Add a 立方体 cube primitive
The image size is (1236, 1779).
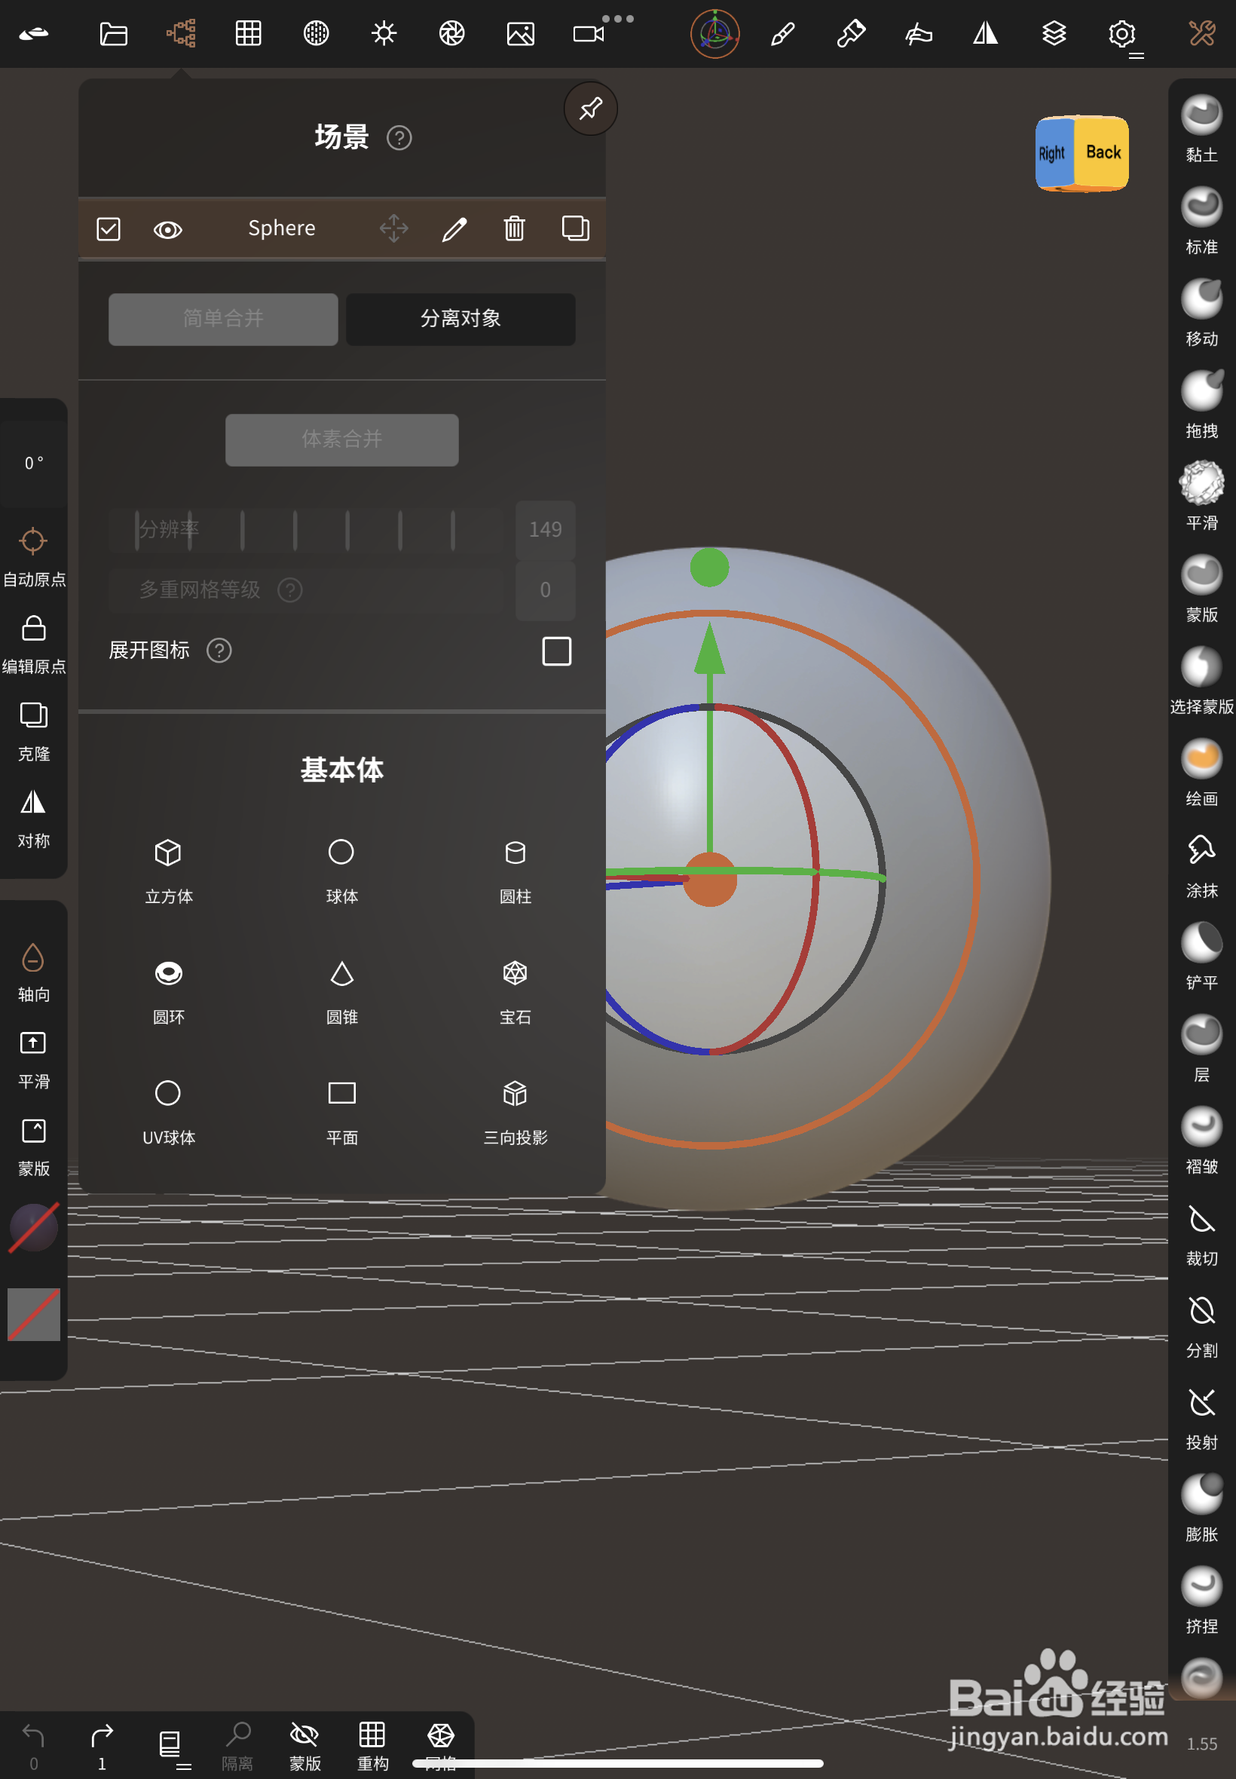168,871
